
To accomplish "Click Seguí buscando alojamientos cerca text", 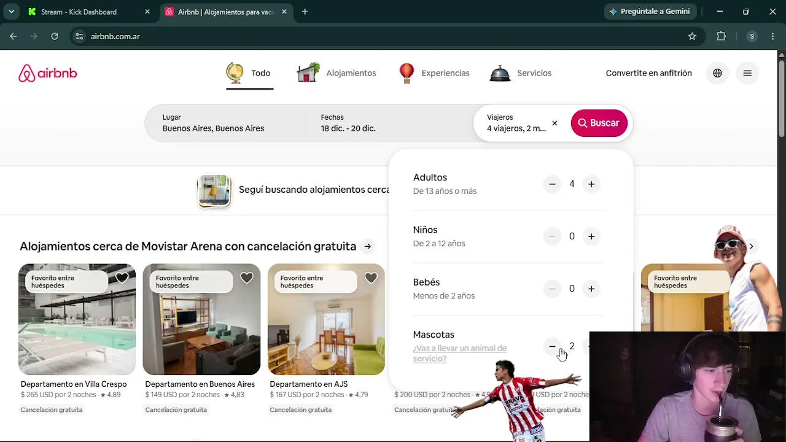I will [314, 190].
